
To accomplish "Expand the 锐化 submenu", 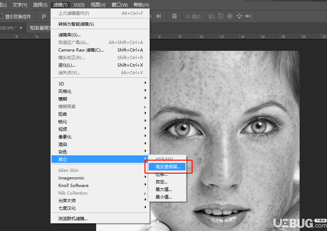I will (100, 121).
